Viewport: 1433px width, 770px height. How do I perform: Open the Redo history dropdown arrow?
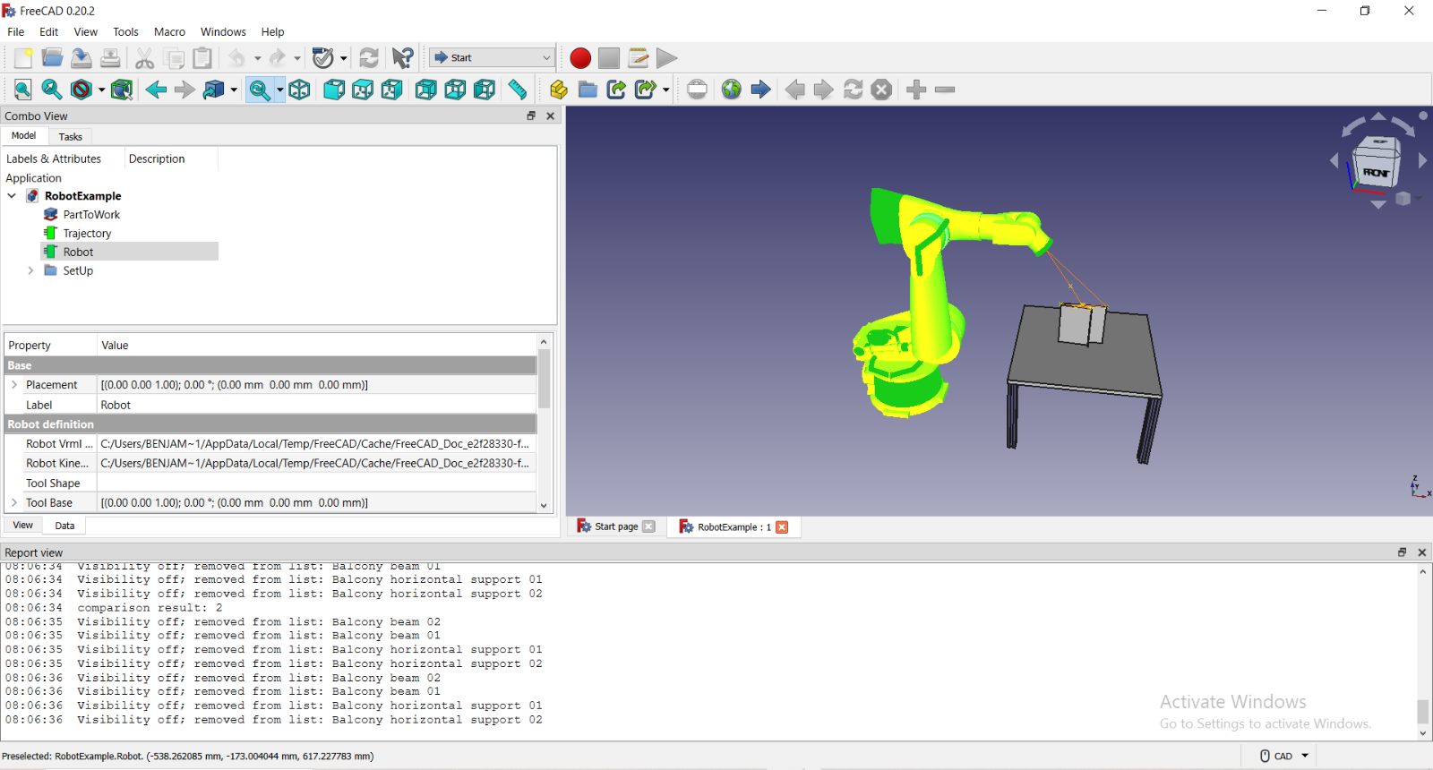tap(297, 59)
